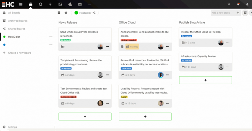Click the 'in a day' due badge
This screenshot has height=131, width=252.
(132, 46)
